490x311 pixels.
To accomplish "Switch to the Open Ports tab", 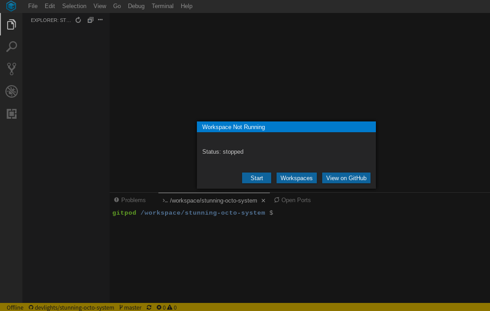I will click(x=293, y=200).
